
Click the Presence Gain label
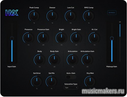43,30
